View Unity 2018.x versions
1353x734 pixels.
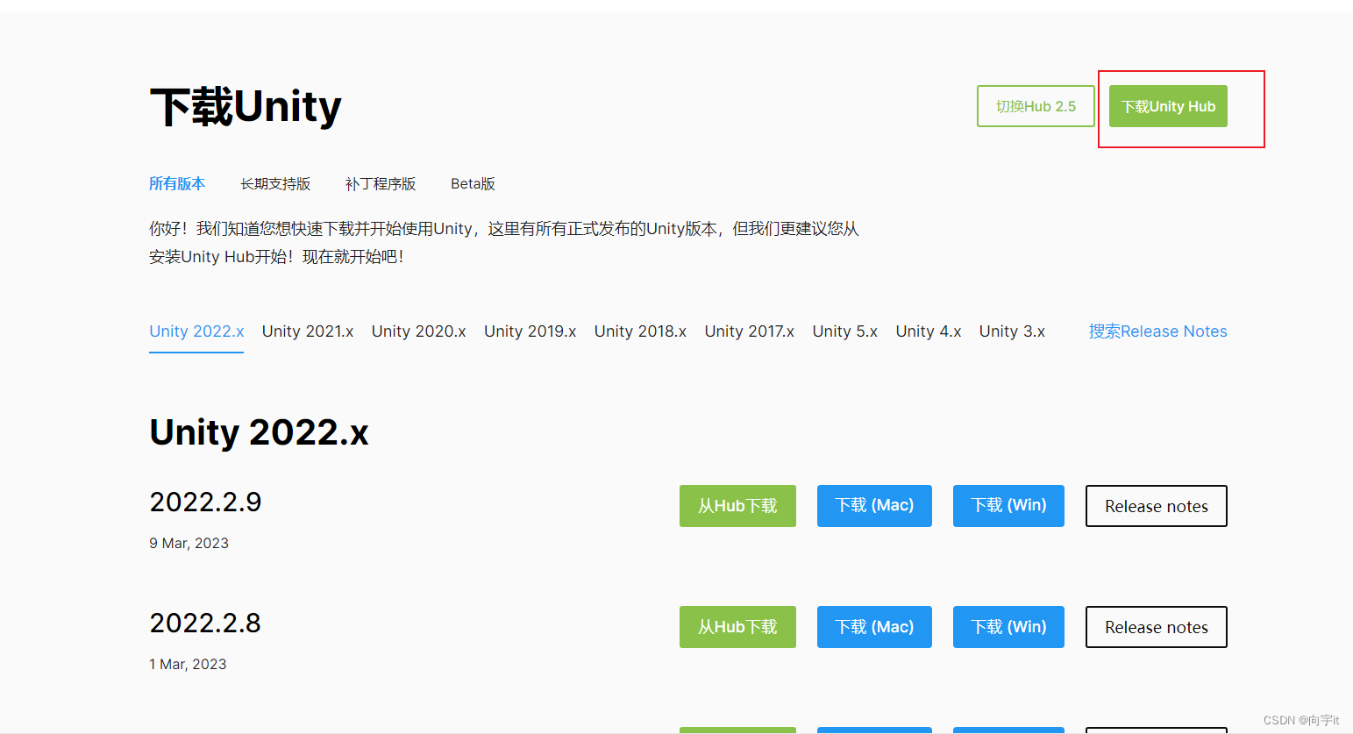640,331
